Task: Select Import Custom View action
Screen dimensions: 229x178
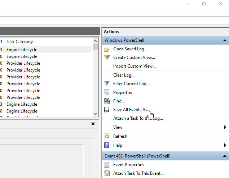Action: click(x=135, y=66)
